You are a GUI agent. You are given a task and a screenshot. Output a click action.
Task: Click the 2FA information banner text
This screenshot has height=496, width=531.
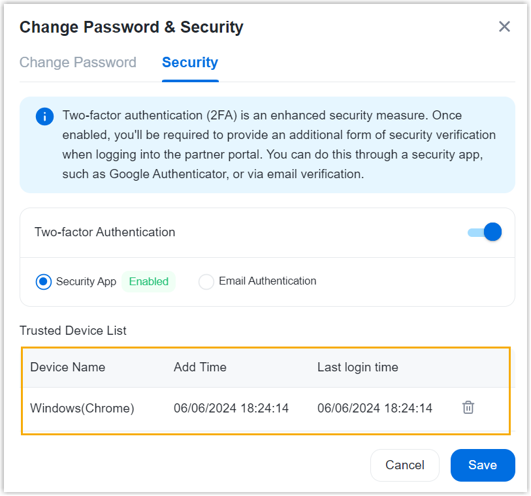[279, 145]
